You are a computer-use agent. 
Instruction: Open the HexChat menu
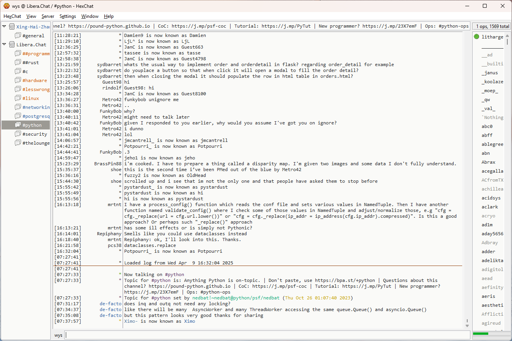click(12, 16)
